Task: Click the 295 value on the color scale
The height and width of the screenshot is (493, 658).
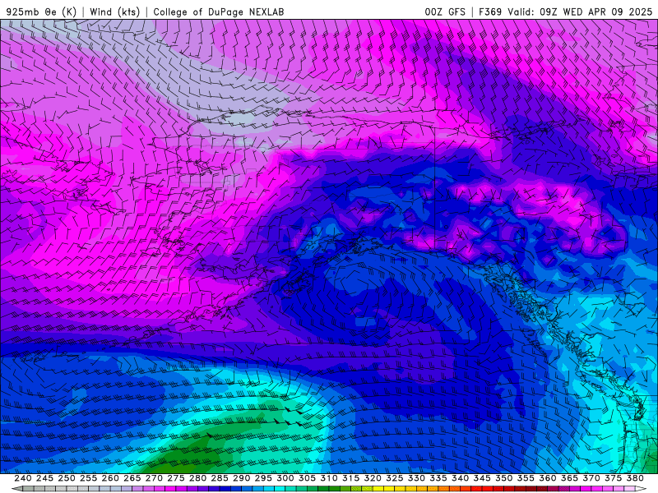Action: pos(263,478)
